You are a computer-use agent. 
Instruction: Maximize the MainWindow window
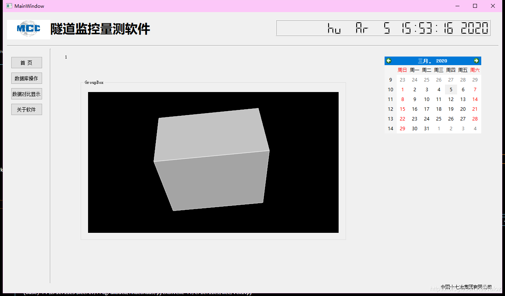point(475,6)
